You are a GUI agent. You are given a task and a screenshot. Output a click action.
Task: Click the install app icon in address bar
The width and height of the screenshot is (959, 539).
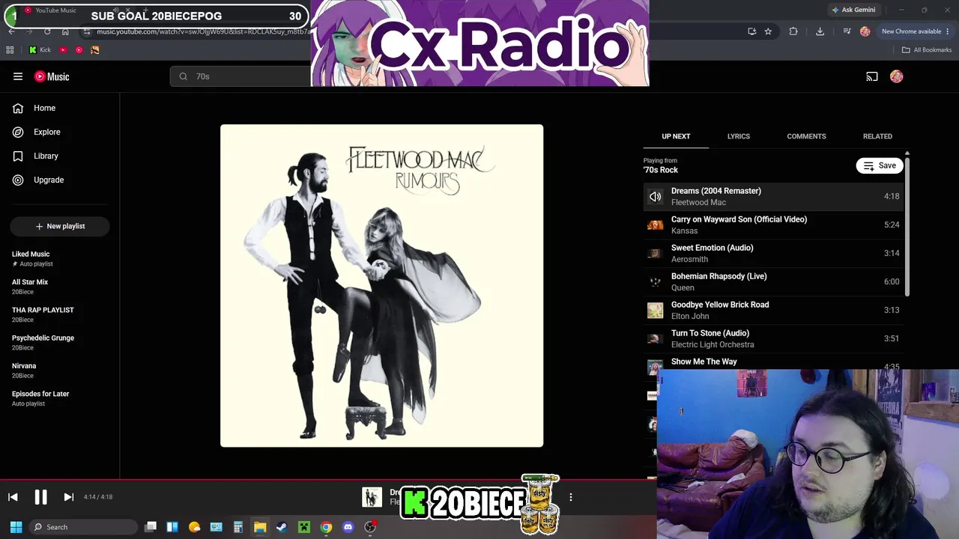(x=751, y=31)
